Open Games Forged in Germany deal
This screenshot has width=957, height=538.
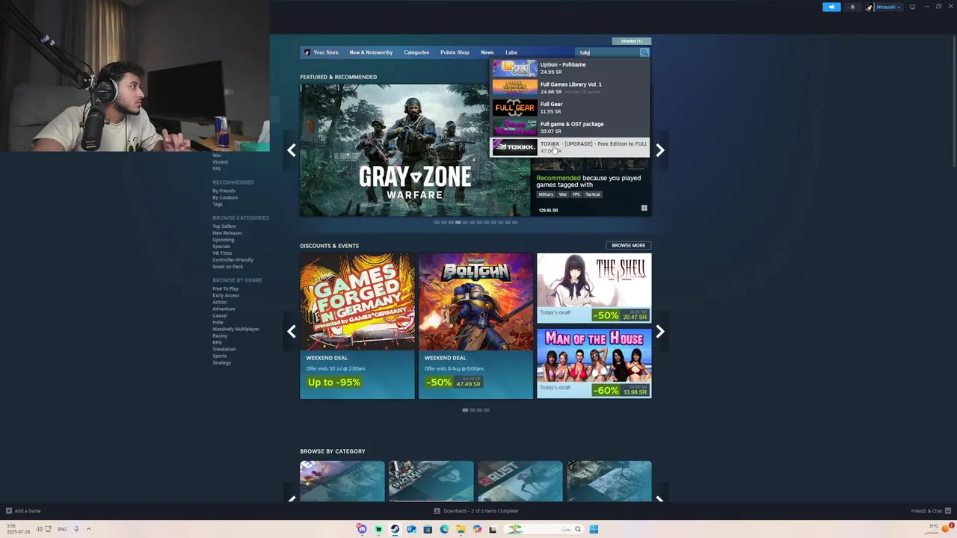[x=357, y=326]
